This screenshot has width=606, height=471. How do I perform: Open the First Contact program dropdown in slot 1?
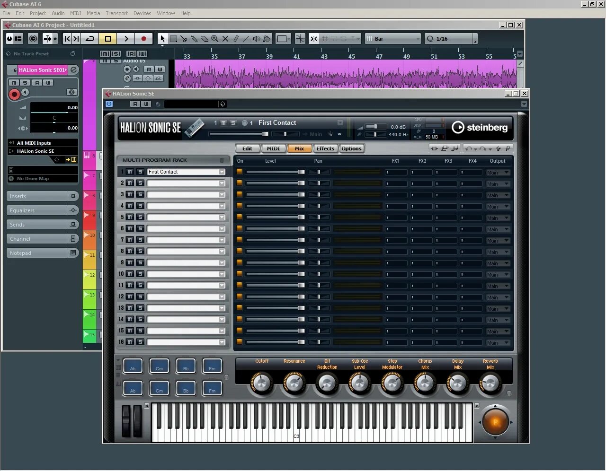[222, 172]
